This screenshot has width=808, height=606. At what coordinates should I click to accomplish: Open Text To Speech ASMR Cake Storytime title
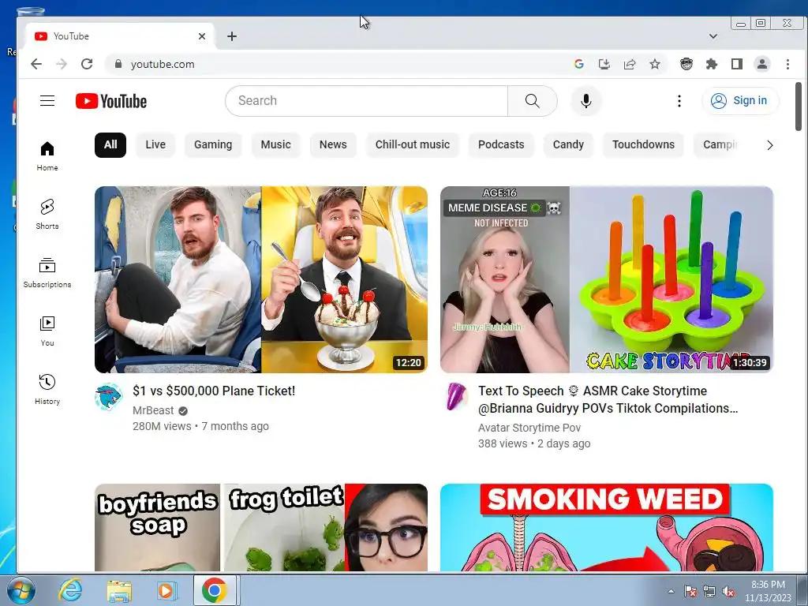608,399
